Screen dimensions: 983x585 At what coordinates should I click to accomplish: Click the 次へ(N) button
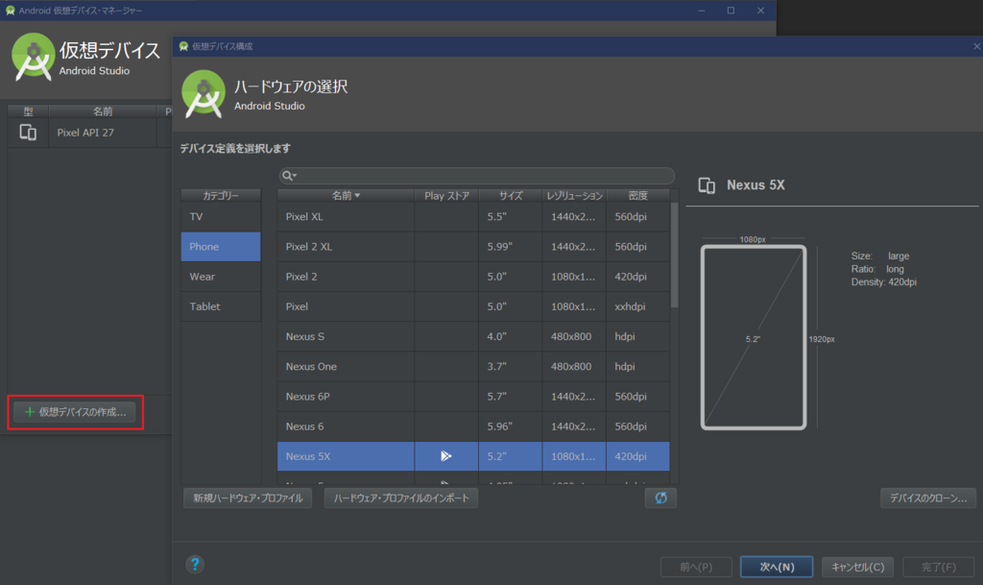tap(777, 567)
